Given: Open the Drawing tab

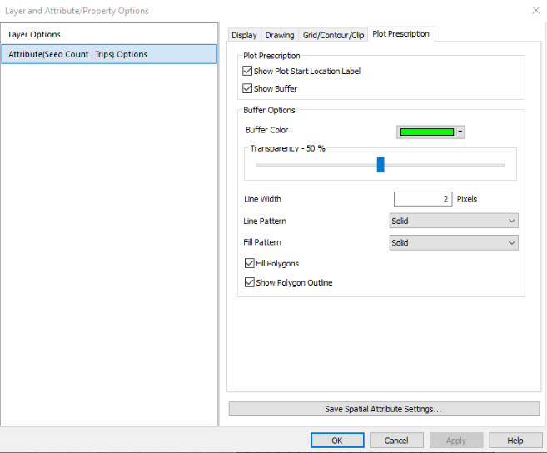Looking at the screenshot, I should pos(280,35).
